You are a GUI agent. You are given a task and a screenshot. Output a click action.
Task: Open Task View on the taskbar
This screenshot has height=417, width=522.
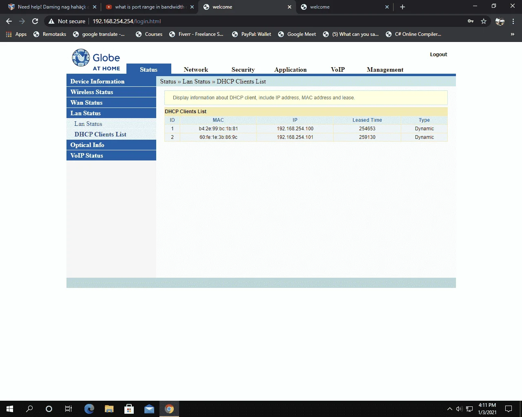tap(69, 409)
